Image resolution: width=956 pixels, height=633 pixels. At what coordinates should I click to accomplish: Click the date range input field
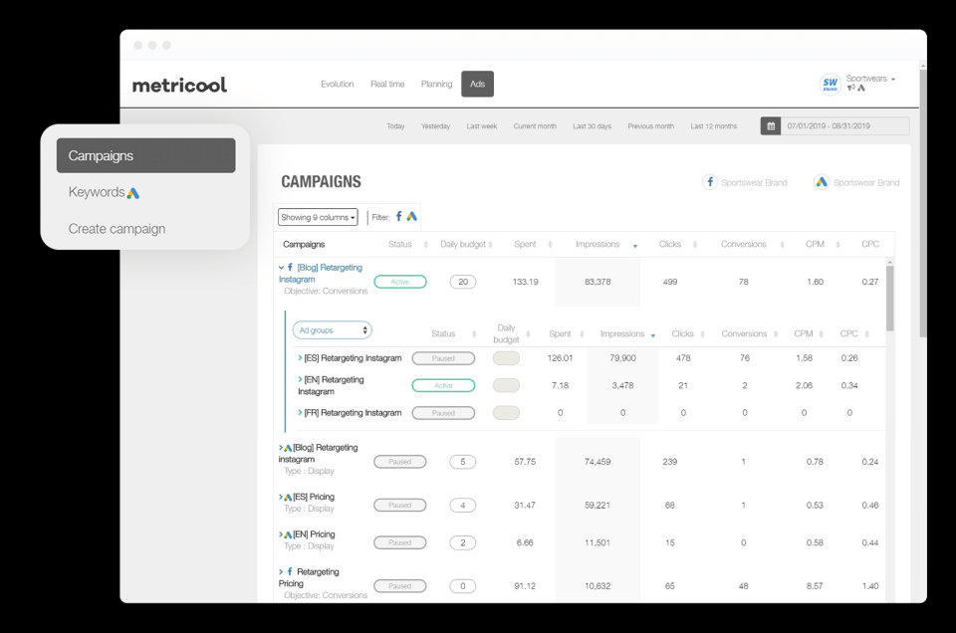point(845,126)
